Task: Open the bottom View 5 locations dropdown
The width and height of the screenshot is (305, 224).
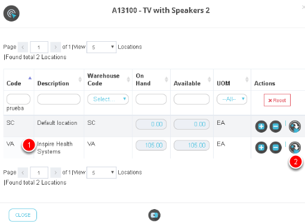Action: (x=101, y=173)
